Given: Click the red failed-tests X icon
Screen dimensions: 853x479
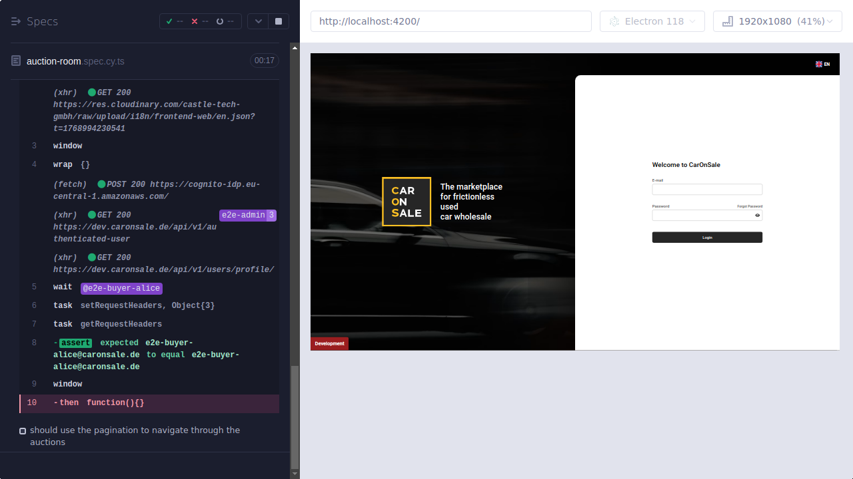Looking at the screenshot, I should coord(194,21).
